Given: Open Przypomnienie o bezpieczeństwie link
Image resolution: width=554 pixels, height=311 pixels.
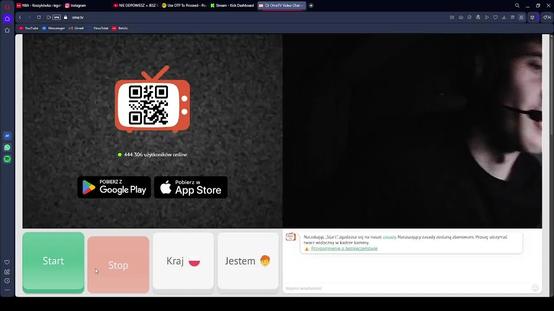Looking at the screenshot, I should [344, 248].
